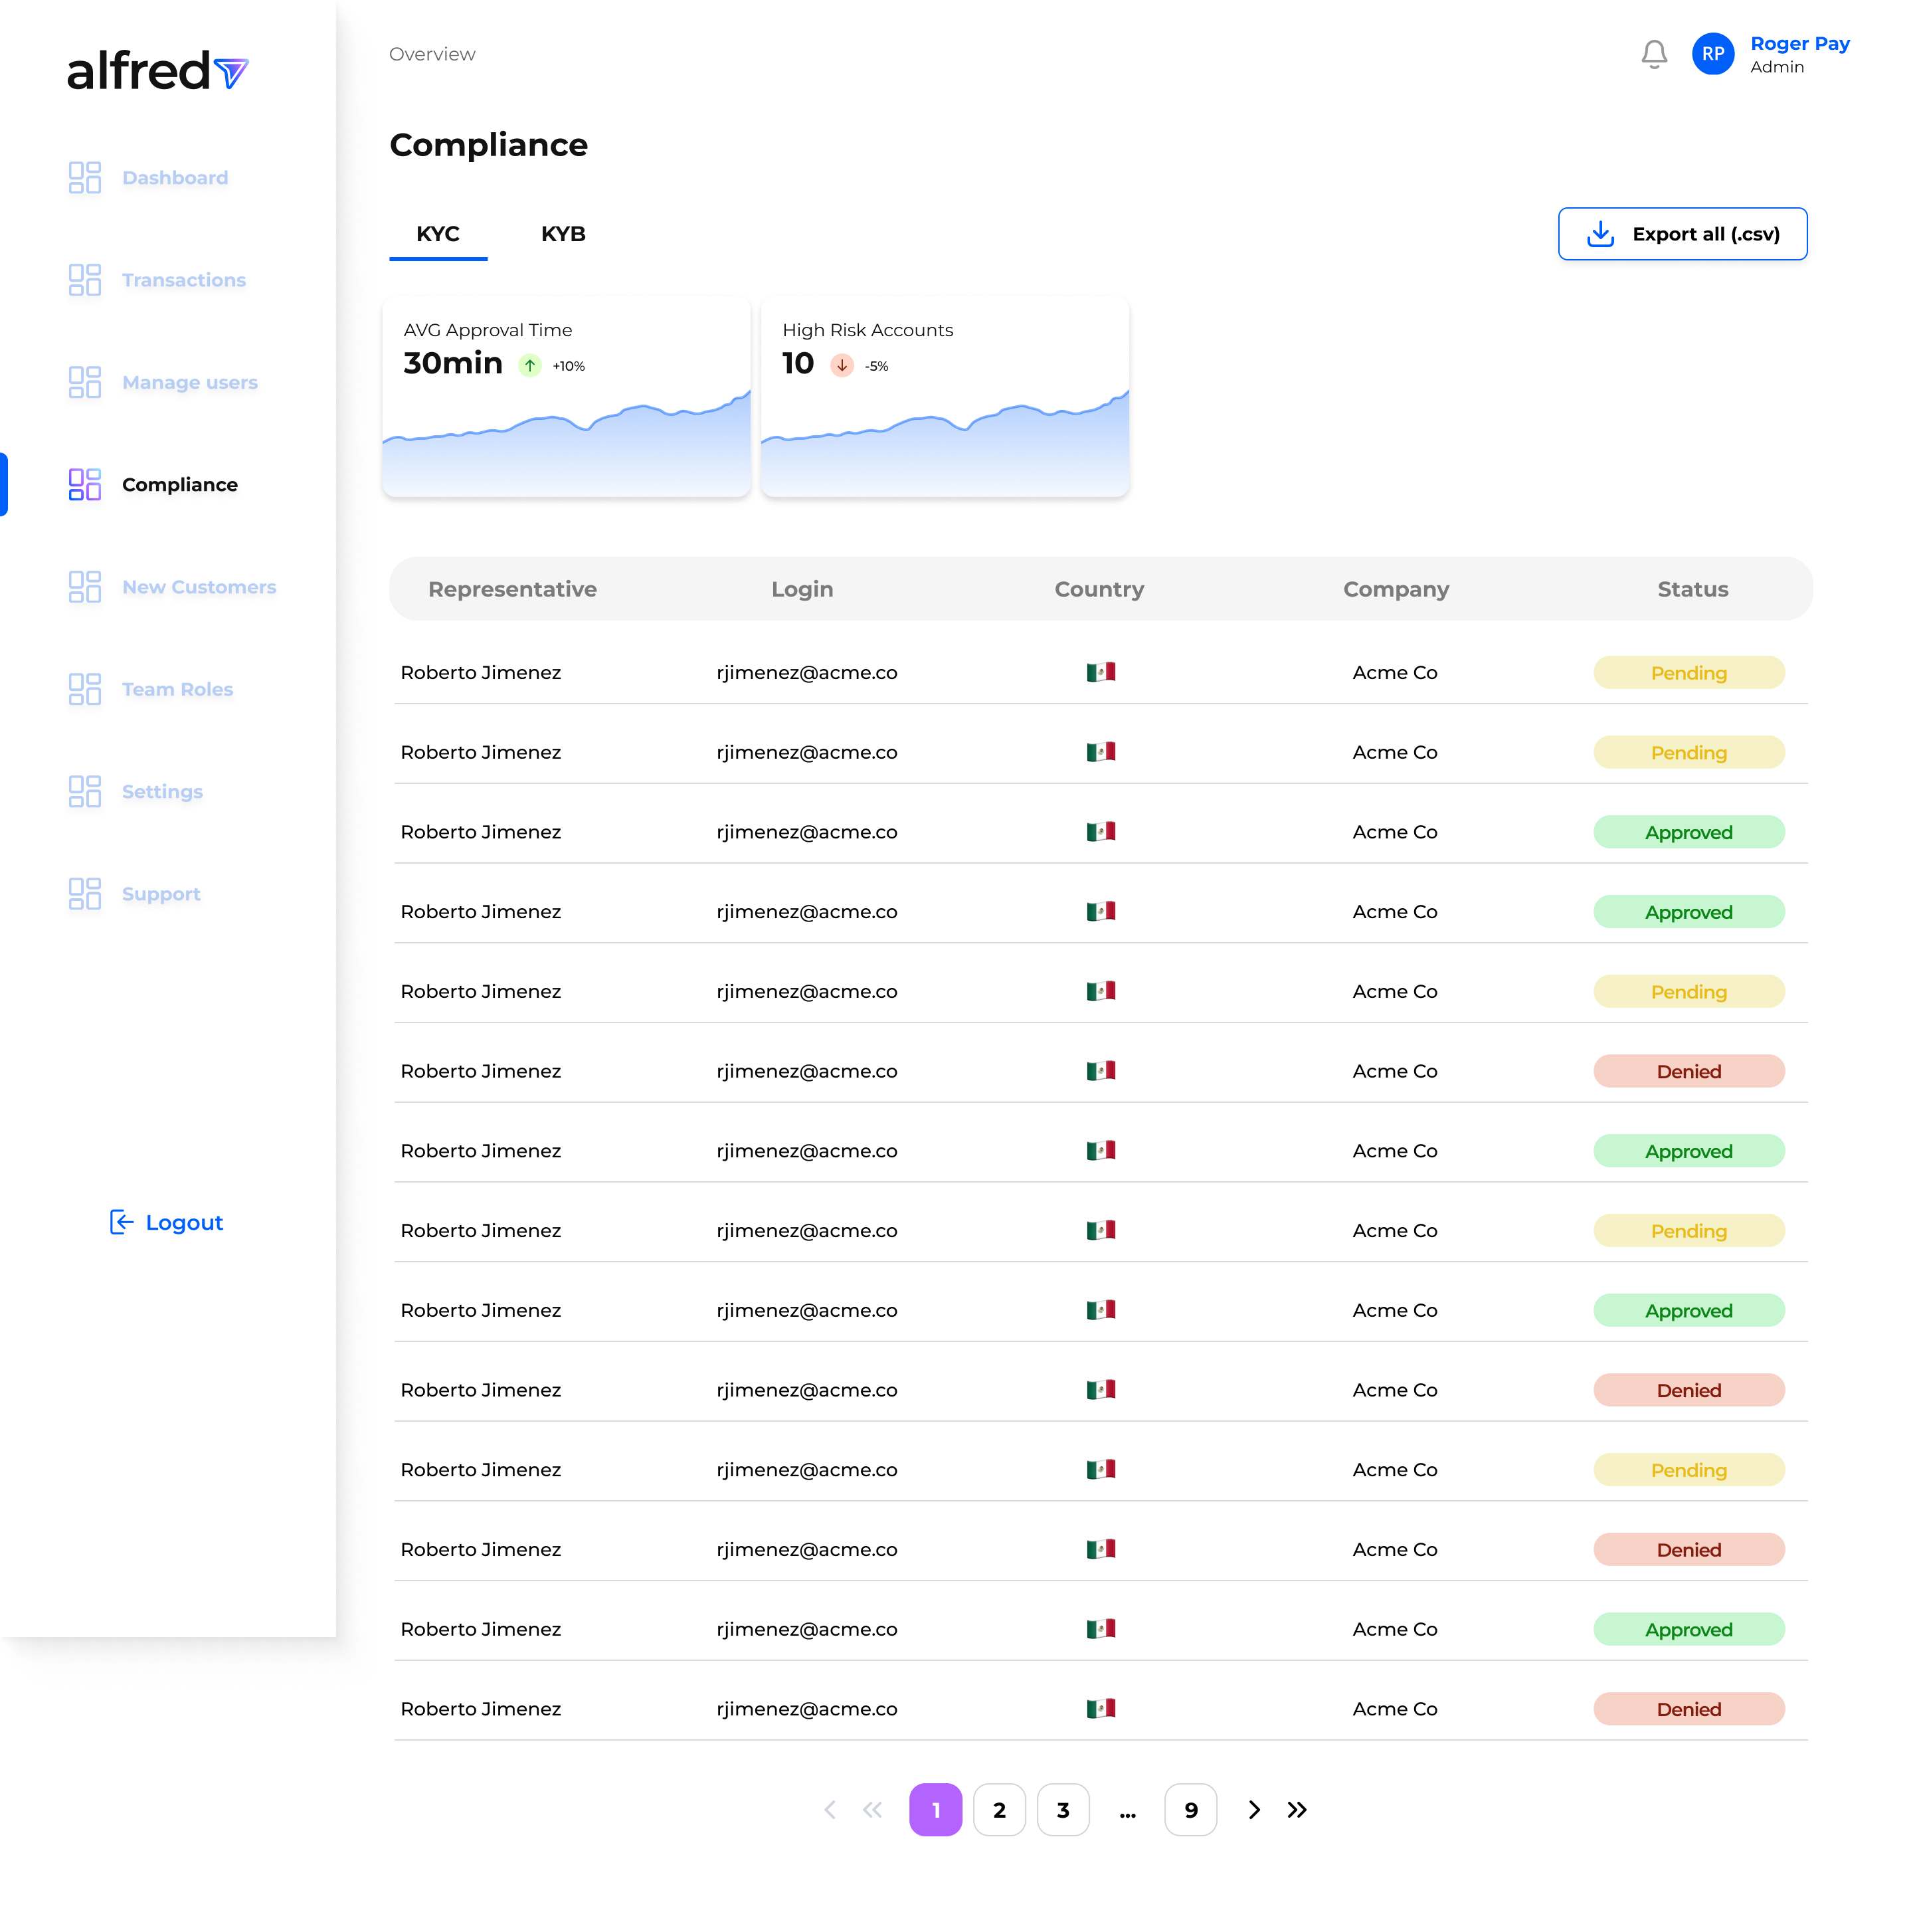
Task: Click the notification bell icon
Action: tap(1654, 54)
